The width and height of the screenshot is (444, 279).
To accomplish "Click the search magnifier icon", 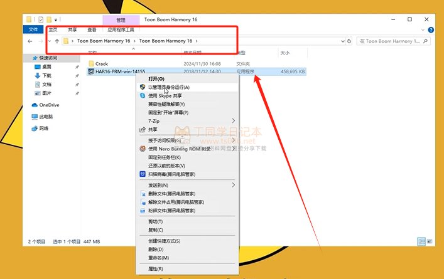I will (425, 41).
